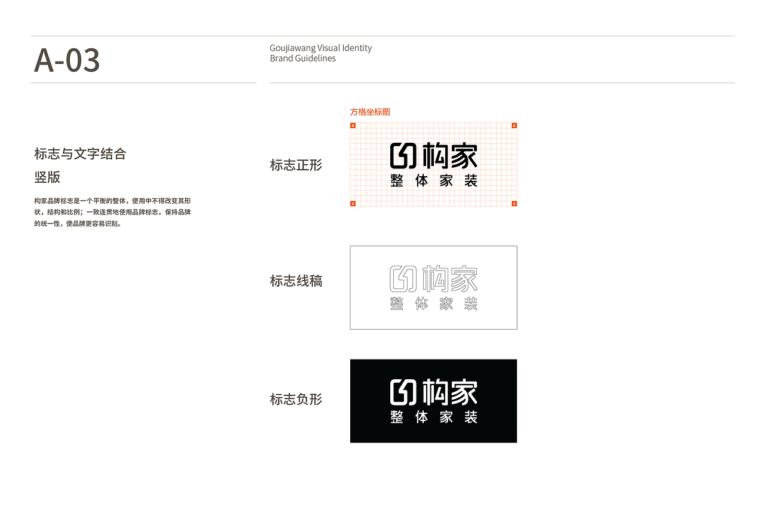Viewport: 765px width, 519px height.
Task: Click the top-left orange registration marker
Action: point(352,125)
